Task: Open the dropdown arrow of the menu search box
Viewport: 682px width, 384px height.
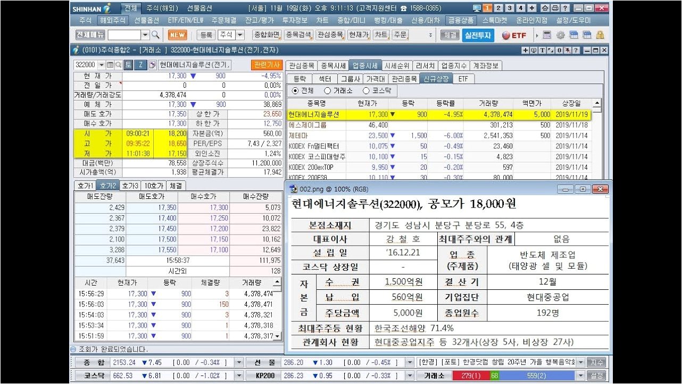Action: coord(145,35)
